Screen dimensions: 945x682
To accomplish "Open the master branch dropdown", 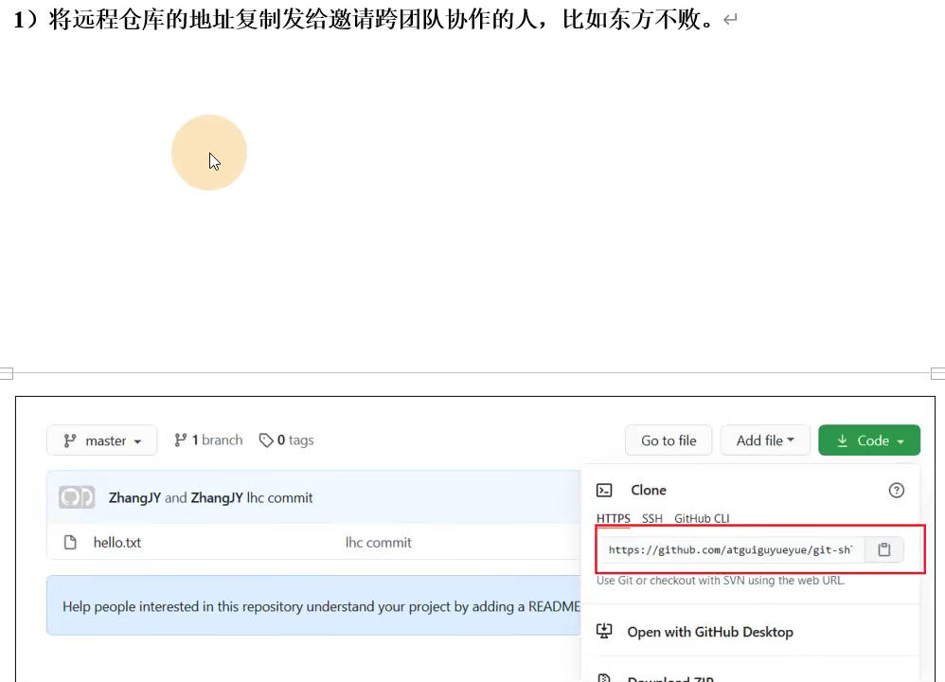I will point(102,440).
